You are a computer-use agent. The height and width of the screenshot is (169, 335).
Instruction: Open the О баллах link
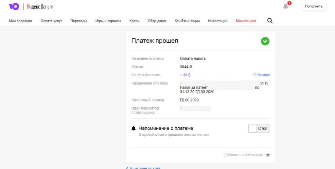click(x=262, y=75)
